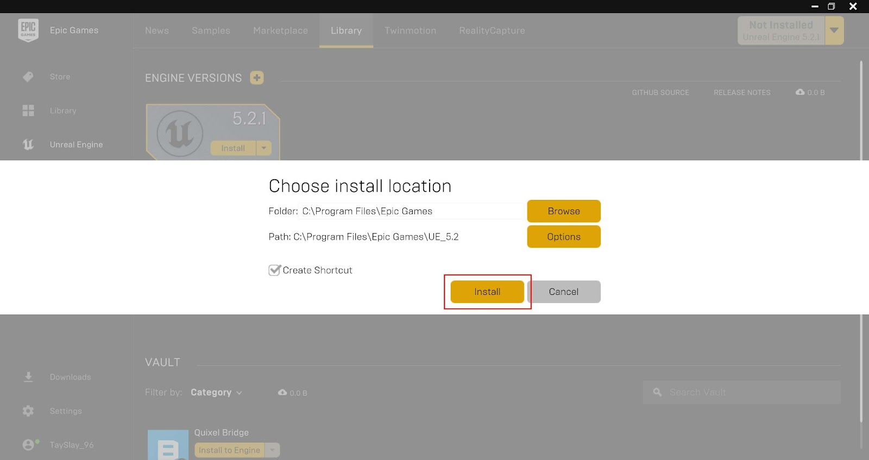This screenshot has height=460, width=869.
Task: Click Install on the 5.2.1 engine card
Action: click(233, 148)
